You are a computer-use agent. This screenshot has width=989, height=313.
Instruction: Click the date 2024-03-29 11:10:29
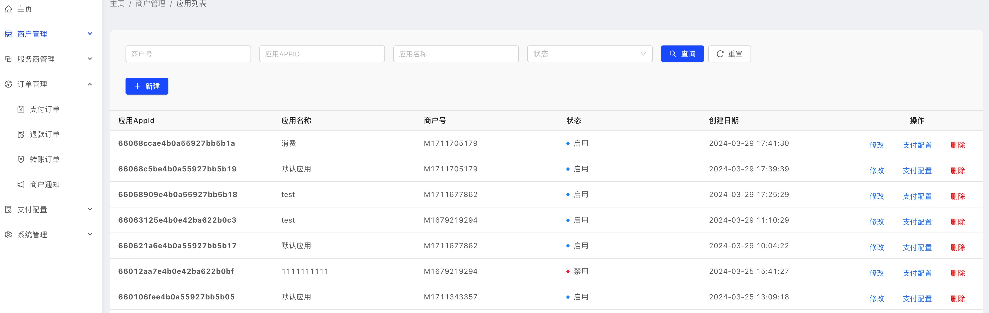point(749,220)
